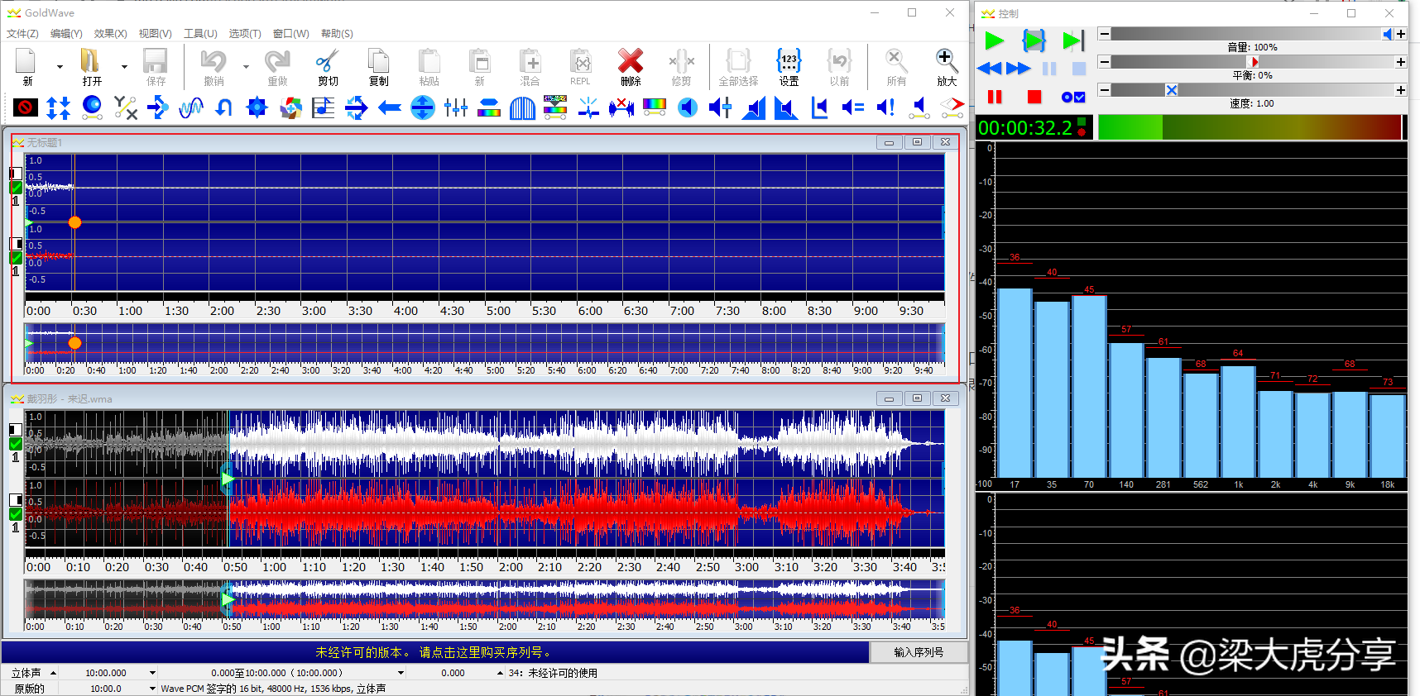Toggle top-window upper channel green checkbox

coord(16,188)
